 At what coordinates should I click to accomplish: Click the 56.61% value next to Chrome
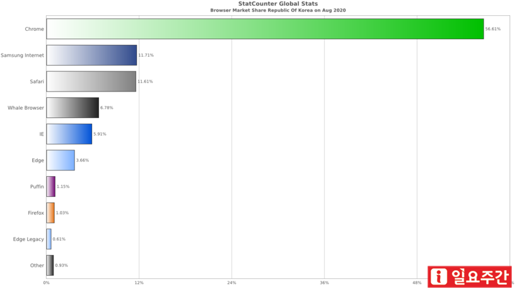[493, 29]
